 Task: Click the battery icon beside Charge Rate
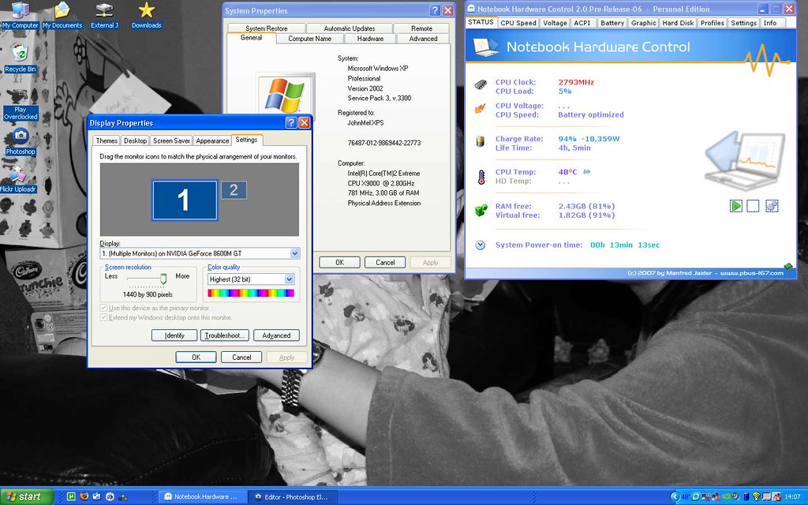tap(481, 140)
